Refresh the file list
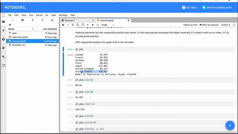This screenshot has width=238, height=134. point(42,20)
